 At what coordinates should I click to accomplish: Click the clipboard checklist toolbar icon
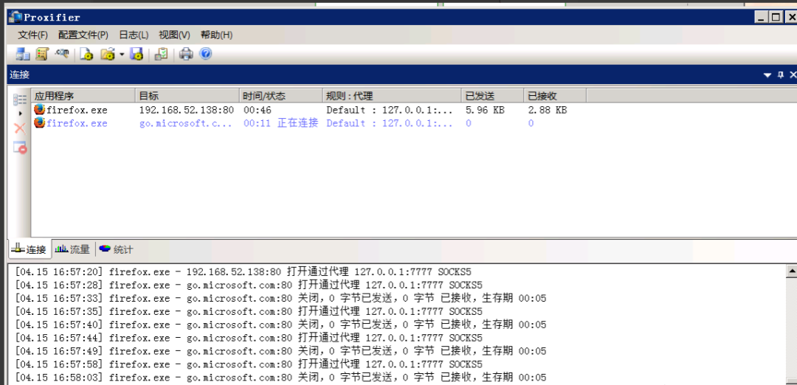click(x=161, y=54)
